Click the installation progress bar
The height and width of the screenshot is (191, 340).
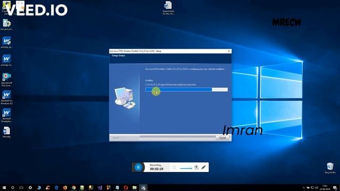pyautogui.click(x=186, y=90)
